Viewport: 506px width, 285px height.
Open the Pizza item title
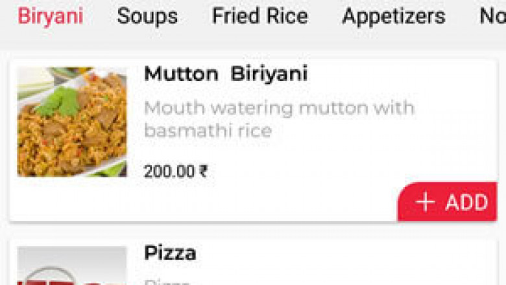point(170,253)
